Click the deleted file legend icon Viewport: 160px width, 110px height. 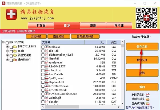(x=148, y=95)
